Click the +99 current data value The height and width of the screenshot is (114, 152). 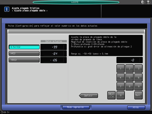click(54, 47)
